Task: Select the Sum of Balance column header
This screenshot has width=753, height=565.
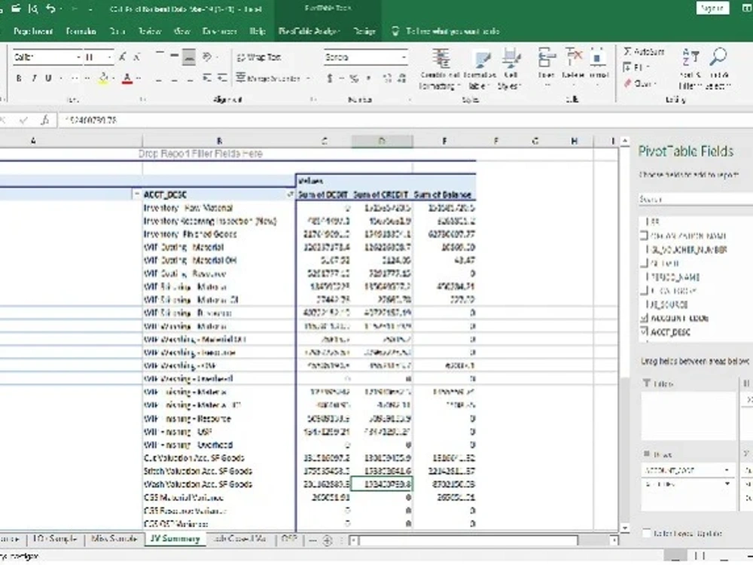Action: (442, 194)
